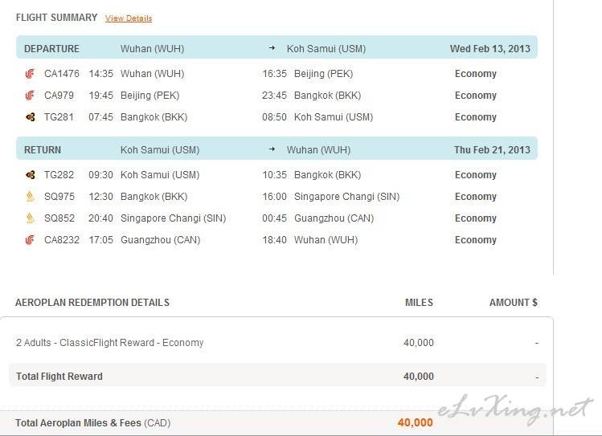Click Guangzhou (CAN) arrival on the SQ852 row
This screenshot has height=436, width=602.
tap(334, 218)
